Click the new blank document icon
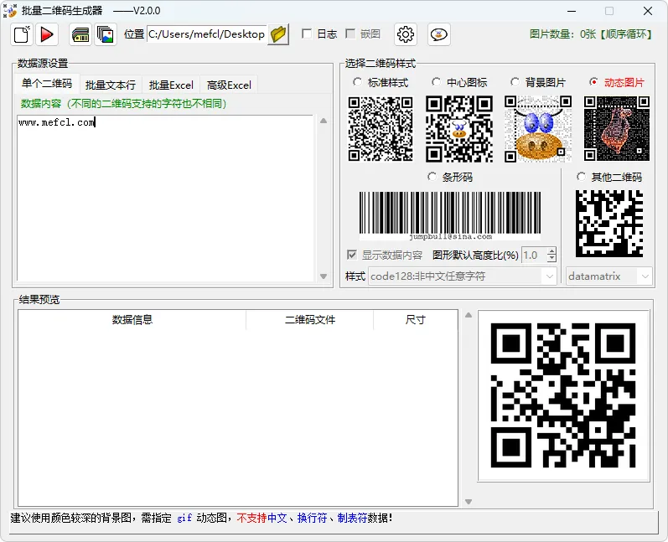This screenshot has height=542, width=668. tap(22, 34)
